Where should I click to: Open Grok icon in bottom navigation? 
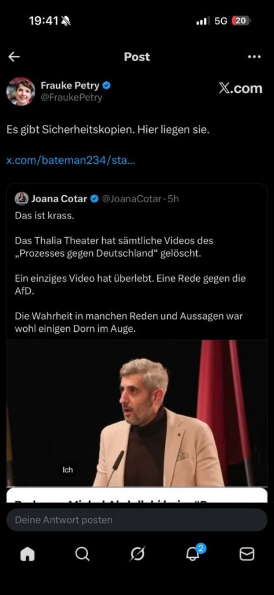137,554
